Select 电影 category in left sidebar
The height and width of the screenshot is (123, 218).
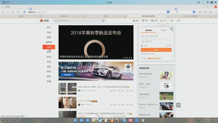[49, 67]
